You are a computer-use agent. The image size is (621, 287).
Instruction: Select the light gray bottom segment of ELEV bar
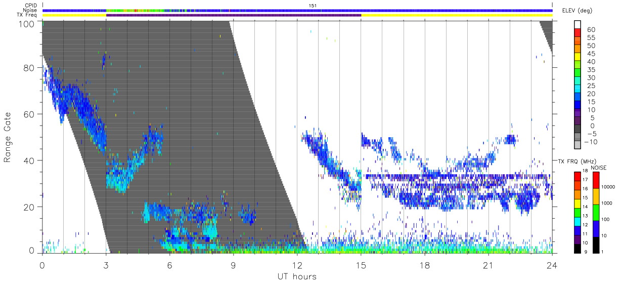(578, 145)
